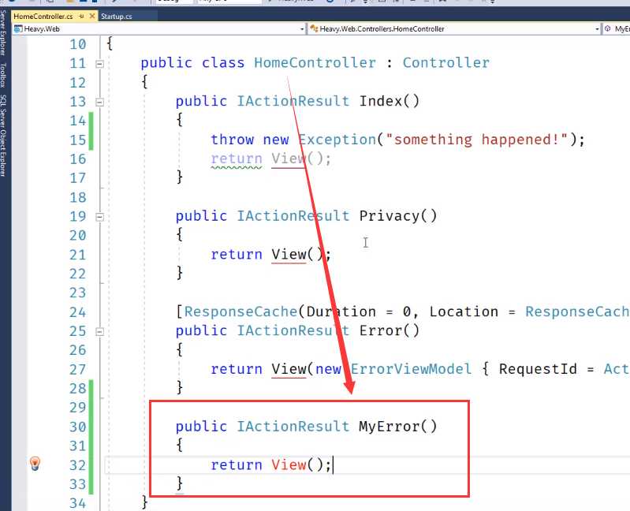630x511 pixels.
Task: Click line number 29 in the gutter
Action: [78, 408]
